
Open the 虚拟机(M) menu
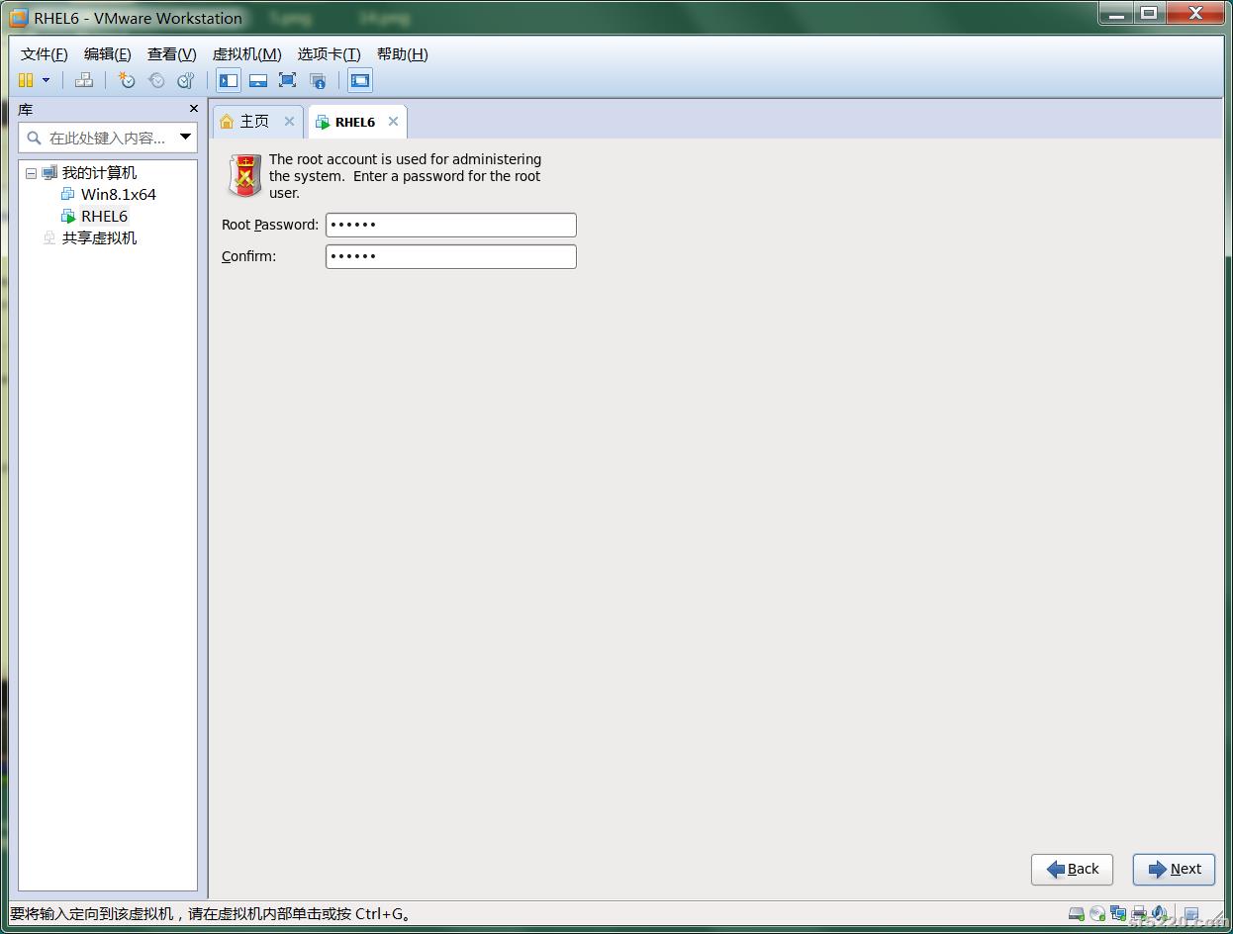pos(247,54)
